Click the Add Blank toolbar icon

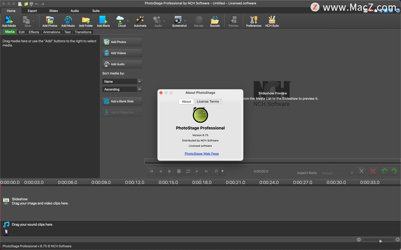[103, 21]
